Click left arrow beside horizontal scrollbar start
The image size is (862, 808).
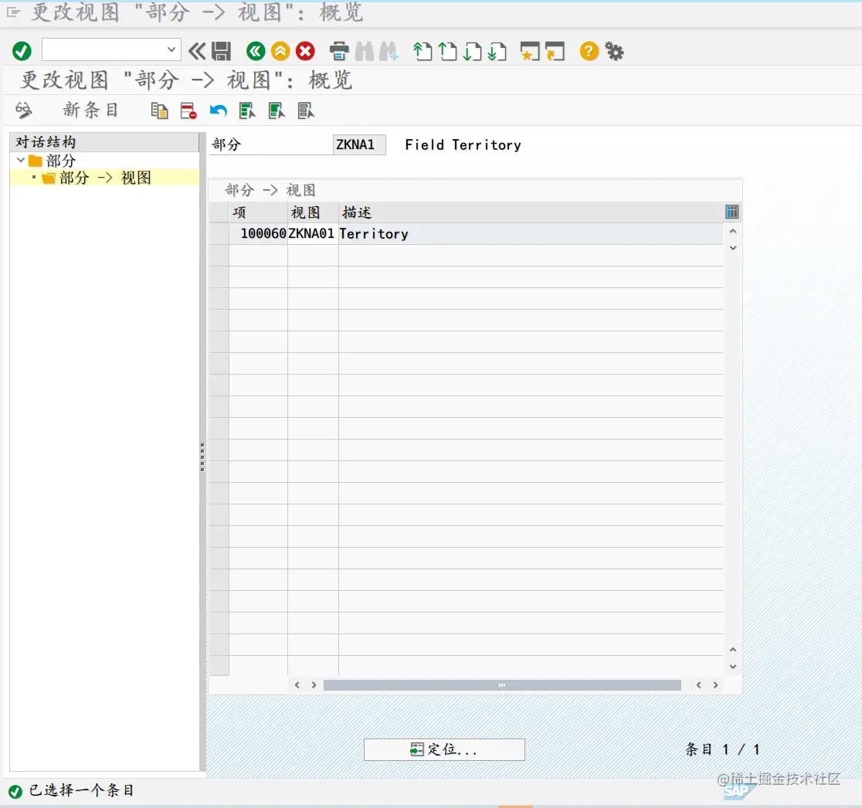pyautogui.click(x=297, y=685)
